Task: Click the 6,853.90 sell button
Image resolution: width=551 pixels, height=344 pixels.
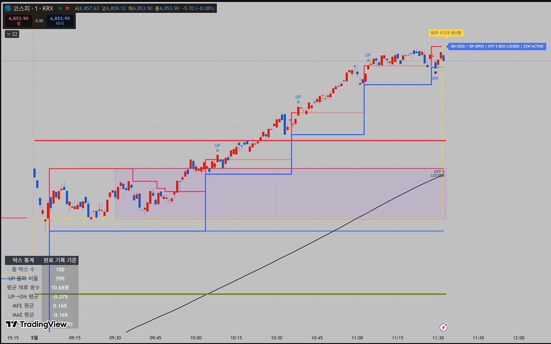Action: click(19, 21)
